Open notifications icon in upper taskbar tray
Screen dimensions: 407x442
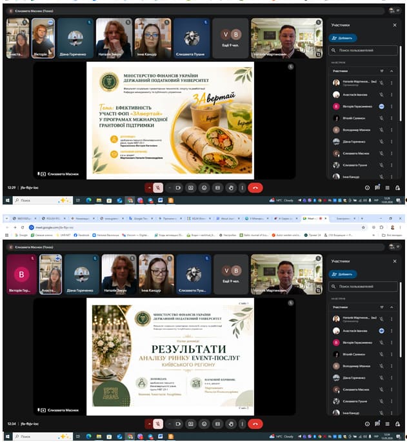click(x=399, y=201)
